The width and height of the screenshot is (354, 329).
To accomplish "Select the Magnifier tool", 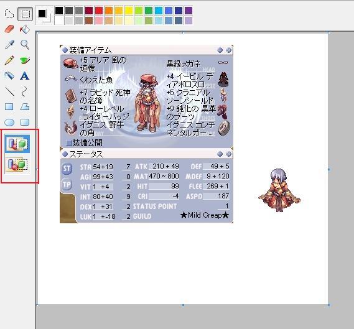I will pos(25,44).
